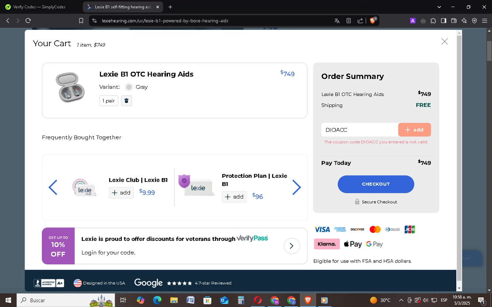
Task: Share this page icon
Action: pos(360,21)
